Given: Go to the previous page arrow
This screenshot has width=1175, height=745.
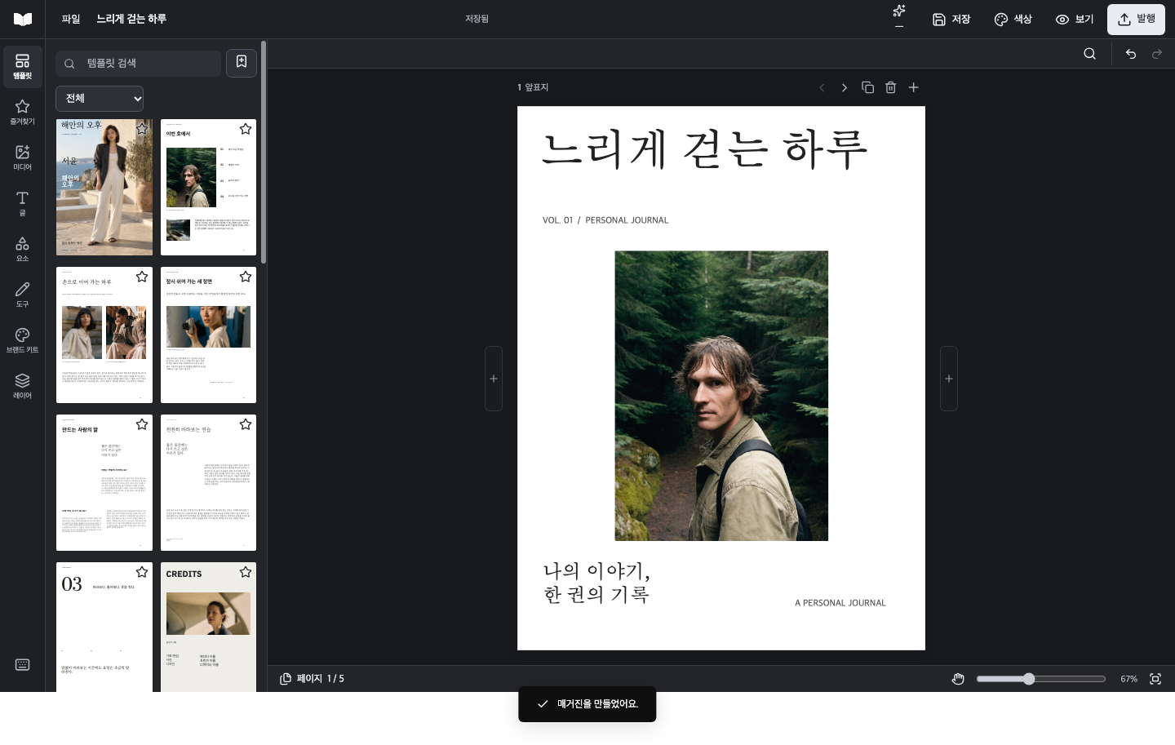Looking at the screenshot, I should pyautogui.click(x=822, y=87).
